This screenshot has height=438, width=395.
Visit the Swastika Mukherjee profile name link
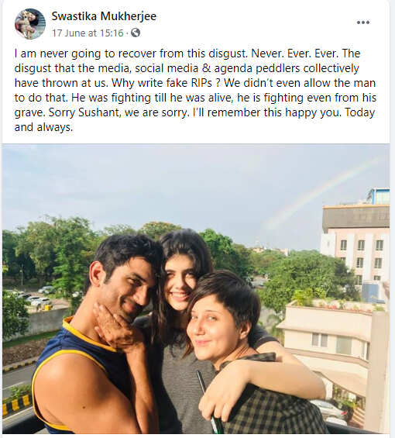[x=104, y=16]
